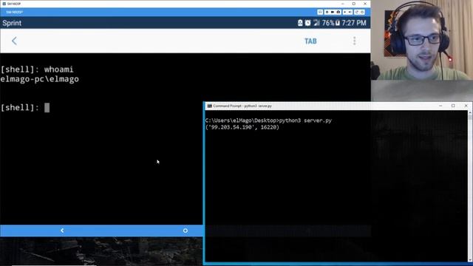Click the rightmost circle icon in the mirror toolbar
The image size is (473, 266).
[362, 12]
